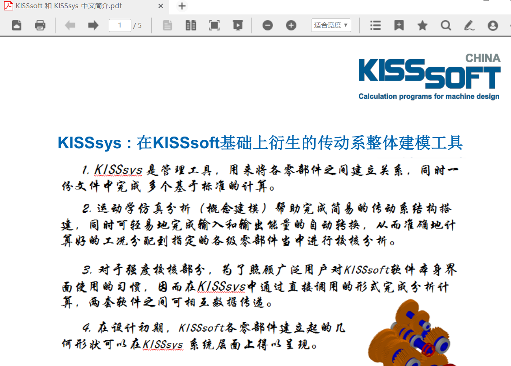The height and width of the screenshot is (366, 511).
Task: Click the gearbox 3D model image
Action: pos(413,333)
